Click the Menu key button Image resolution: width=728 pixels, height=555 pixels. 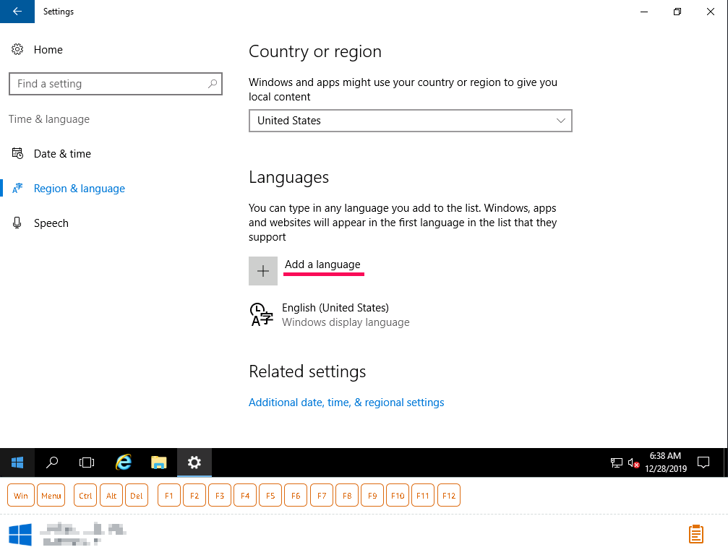pos(51,495)
